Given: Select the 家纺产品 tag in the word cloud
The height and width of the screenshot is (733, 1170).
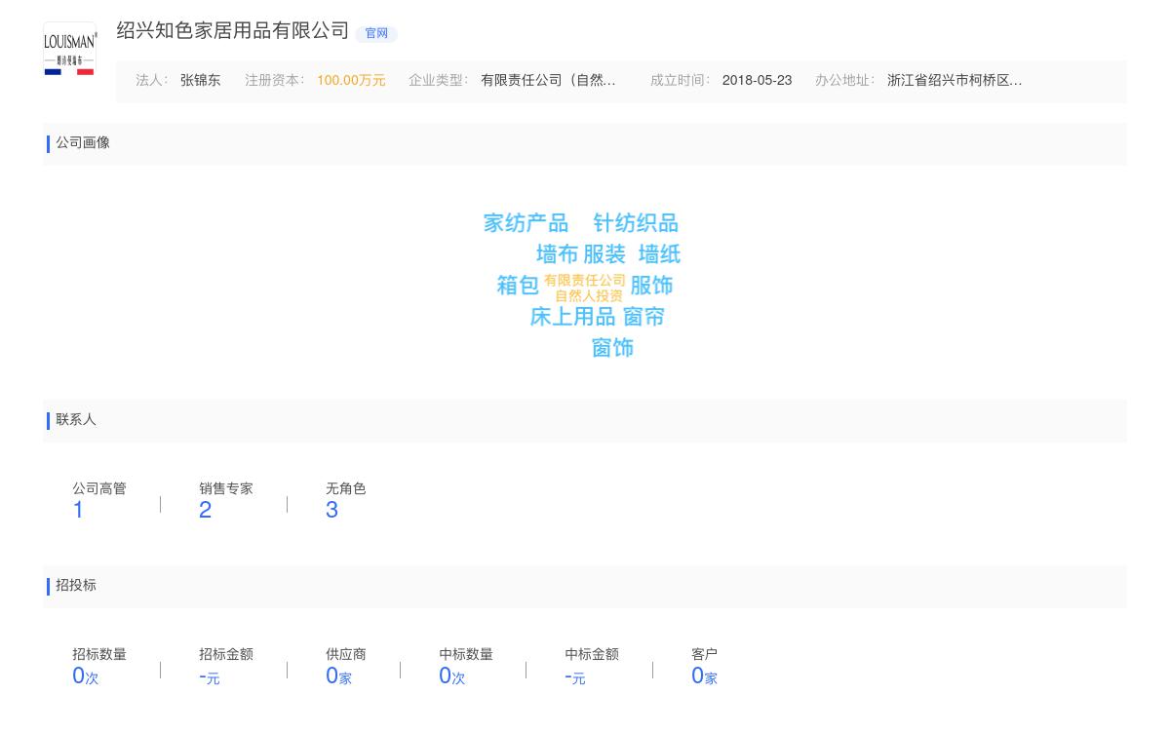Looking at the screenshot, I should (x=526, y=222).
